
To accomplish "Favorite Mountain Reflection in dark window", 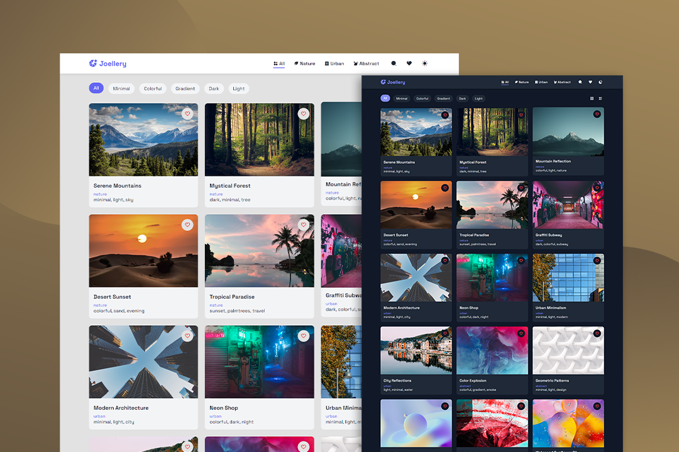I will [x=597, y=114].
